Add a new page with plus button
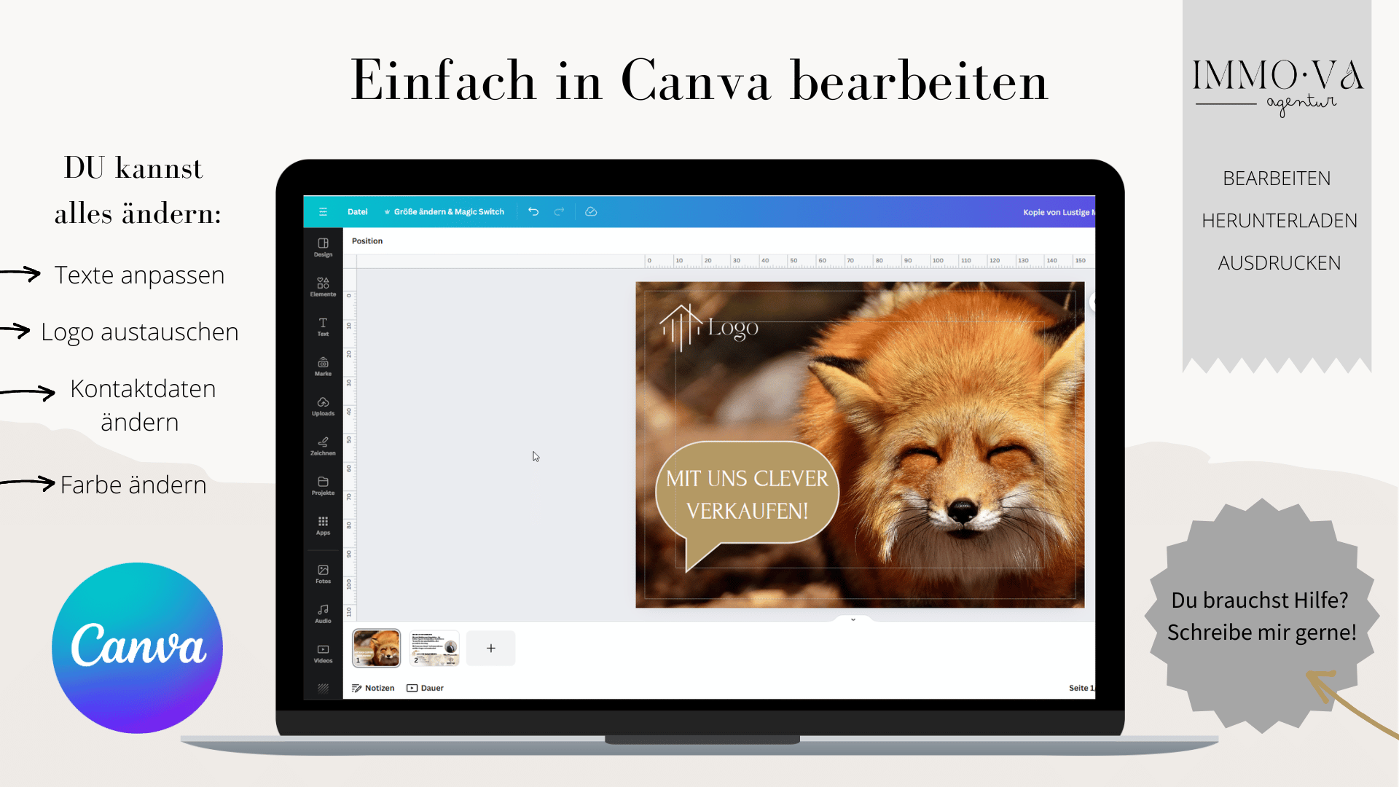 pos(490,648)
